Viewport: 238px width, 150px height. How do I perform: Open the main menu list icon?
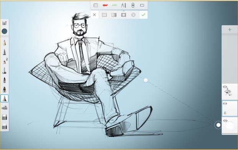pyautogui.click(x=96, y=5)
